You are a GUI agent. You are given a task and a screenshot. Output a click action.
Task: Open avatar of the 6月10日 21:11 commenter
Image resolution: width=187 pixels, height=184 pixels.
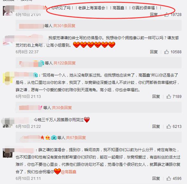point(8,153)
